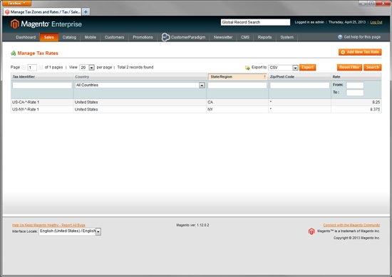Click the previous page arrow icon
The width and height of the screenshot is (392, 277).
click(x=24, y=68)
